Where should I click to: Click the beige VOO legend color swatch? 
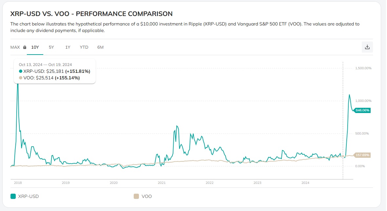click(136, 196)
